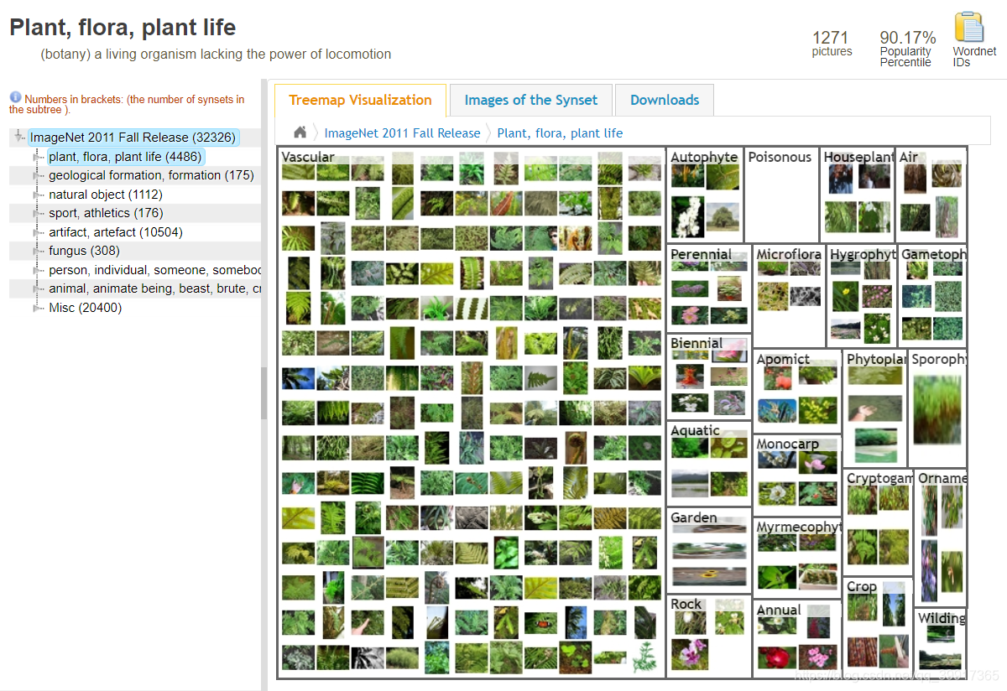Viewport: 1007px width, 691px height.
Task: Open the Houseplant treemap label
Action: tap(858, 157)
